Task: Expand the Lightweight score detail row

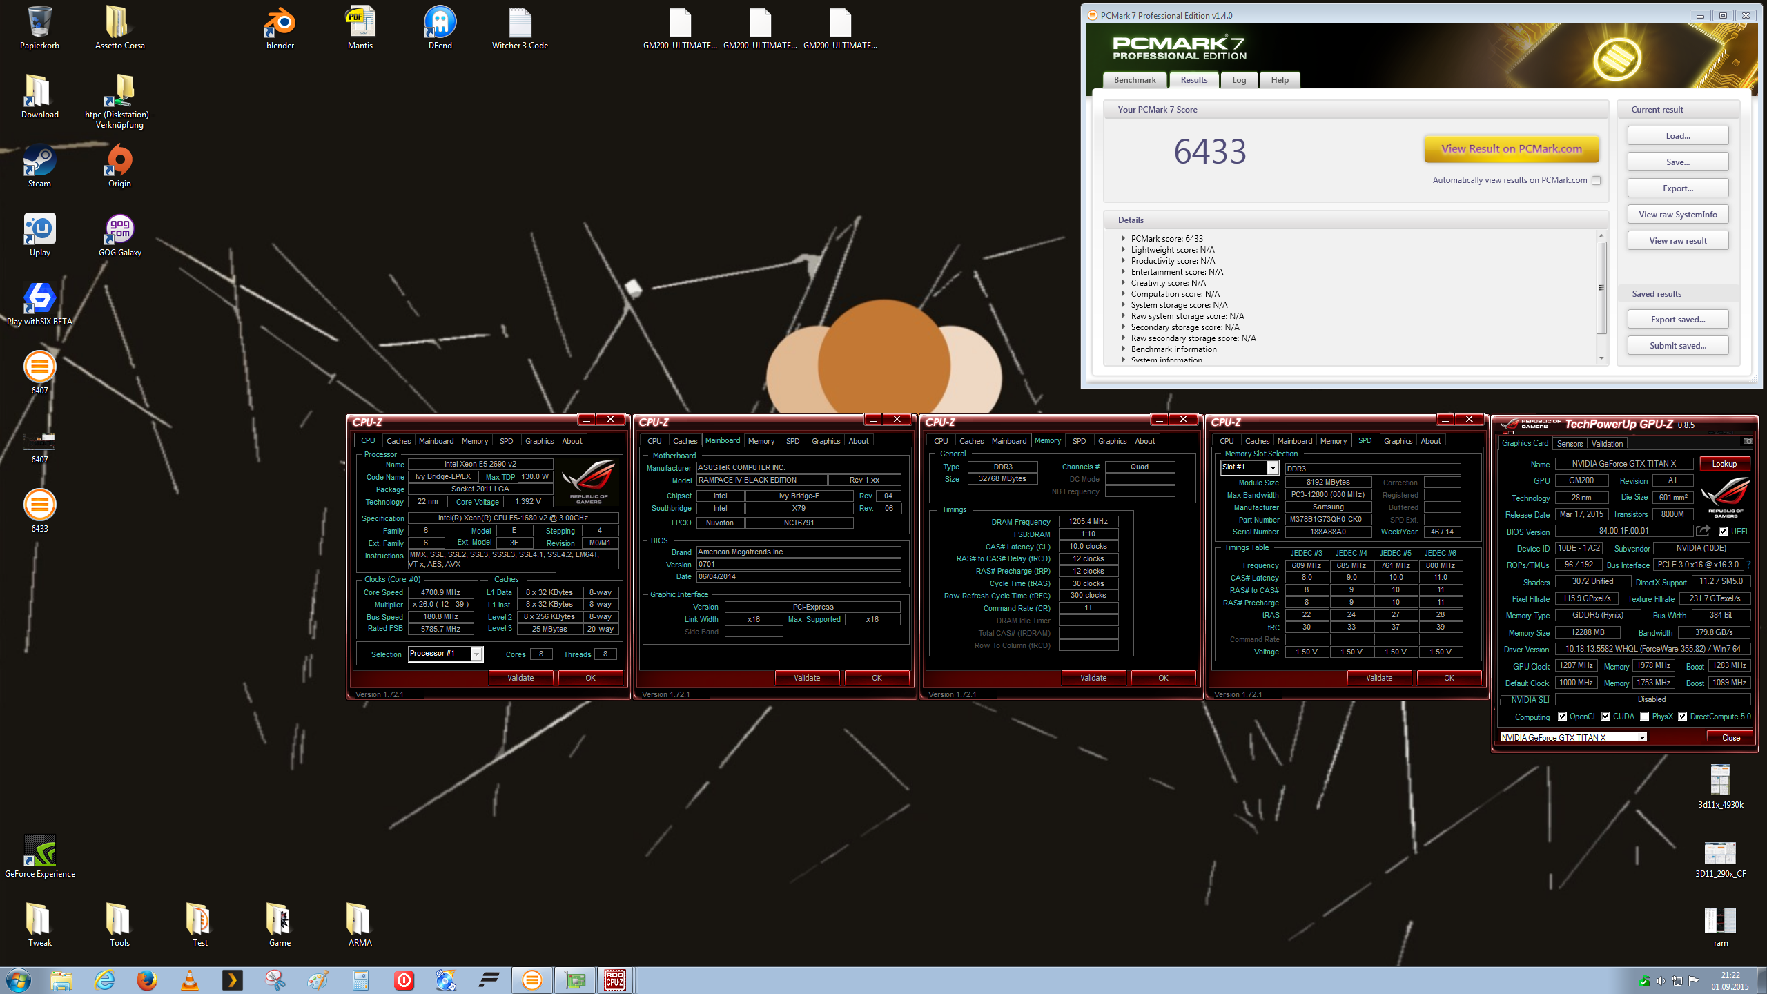Action: pos(1124,250)
